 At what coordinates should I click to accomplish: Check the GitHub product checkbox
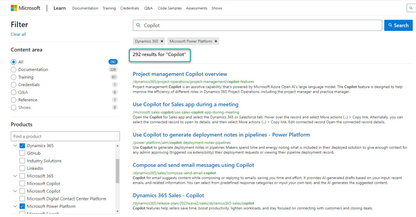[x=22, y=154]
